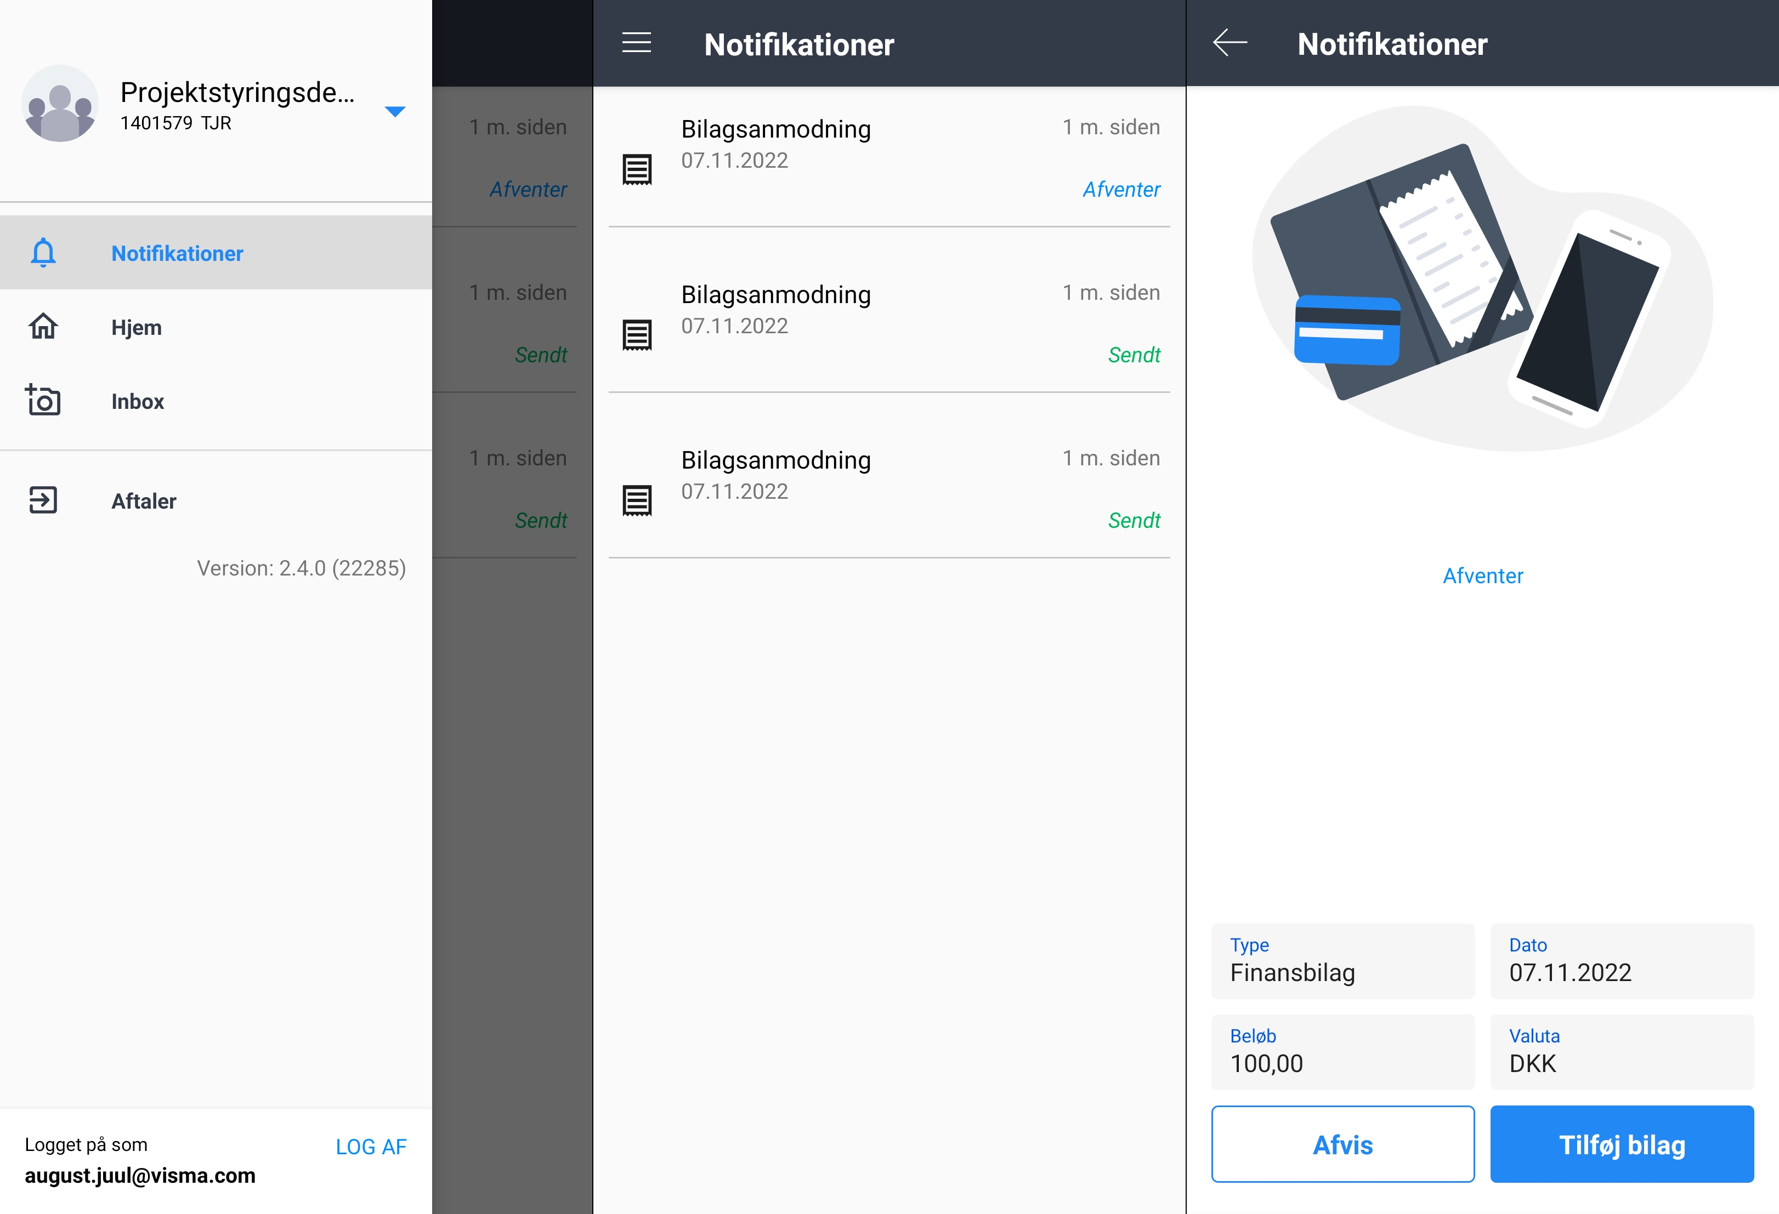Open the hamburger menu in the header
Viewport: 1779px width, 1214px height.
click(x=636, y=43)
